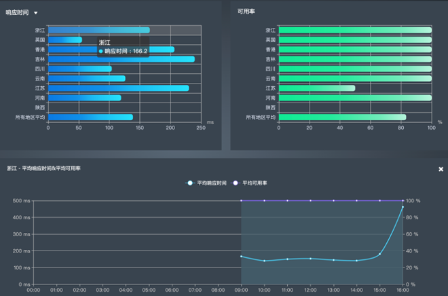Image resolution: width=448 pixels, height=296 pixels.
Task: Click the 香港 response time bar
Action: [111, 50]
